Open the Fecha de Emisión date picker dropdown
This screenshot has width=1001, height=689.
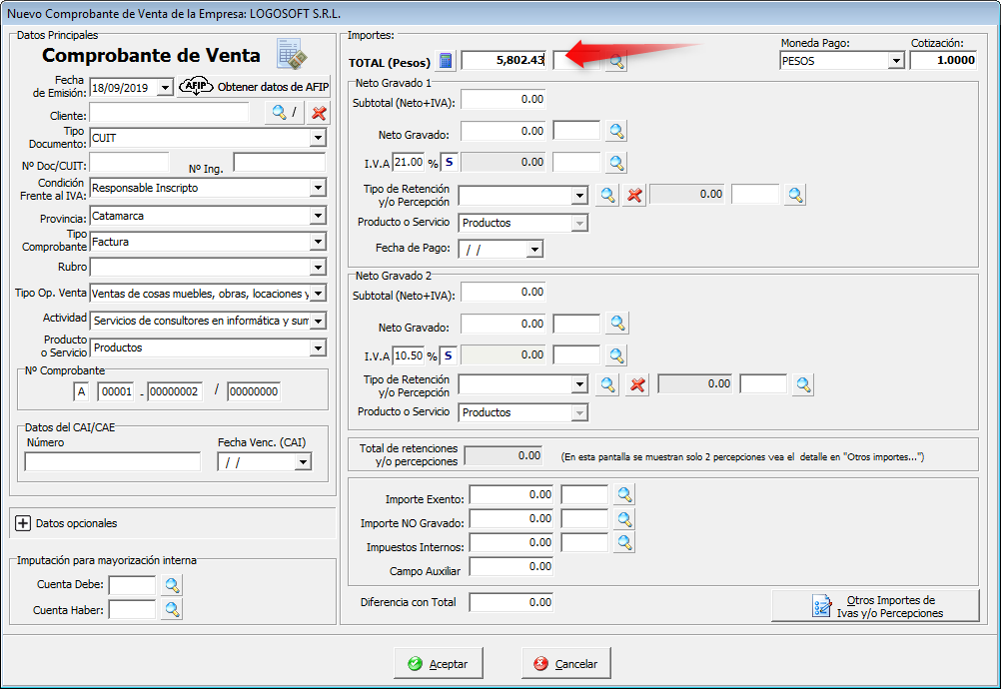[165, 88]
